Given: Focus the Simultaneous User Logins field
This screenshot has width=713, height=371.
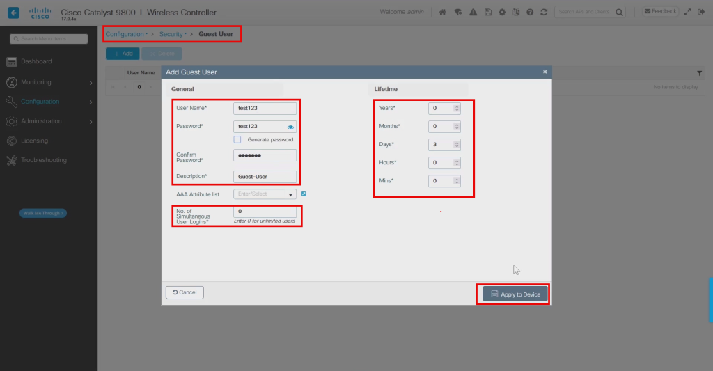Looking at the screenshot, I should 265,212.
